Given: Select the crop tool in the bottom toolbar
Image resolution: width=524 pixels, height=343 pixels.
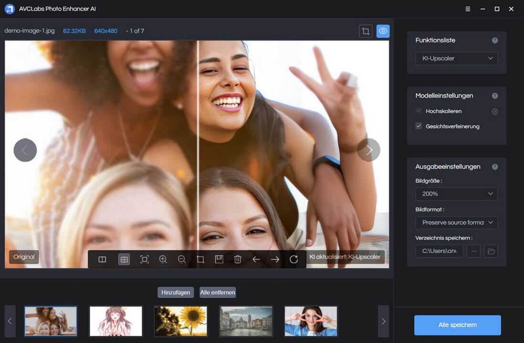Looking at the screenshot, I should coord(200,259).
